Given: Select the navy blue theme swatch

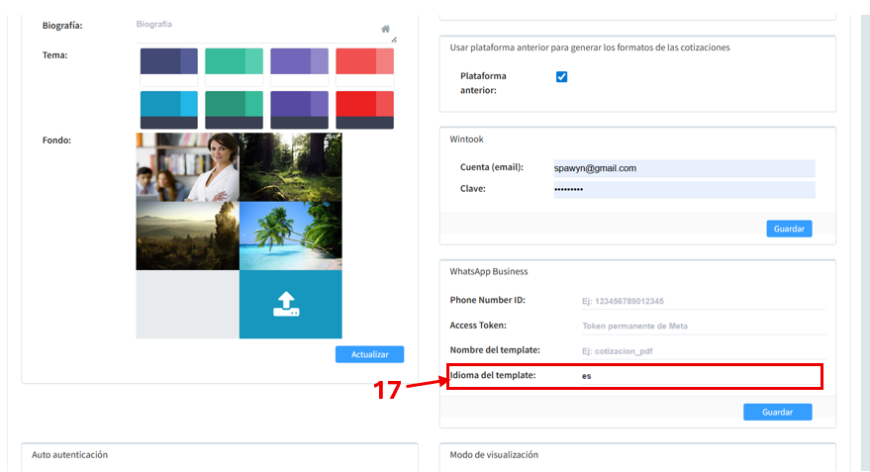Looking at the screenshot, I should (x=169, y=61).
